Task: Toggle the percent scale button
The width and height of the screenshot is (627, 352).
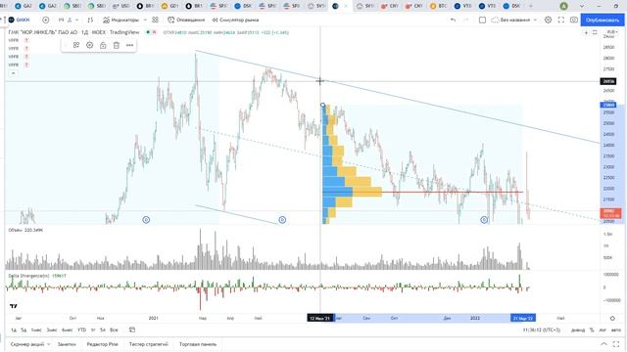Action: [592, 330]
